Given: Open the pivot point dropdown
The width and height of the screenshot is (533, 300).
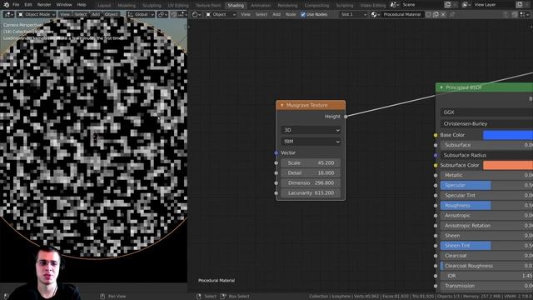Looking at the screenshot, I should point(162,15).
